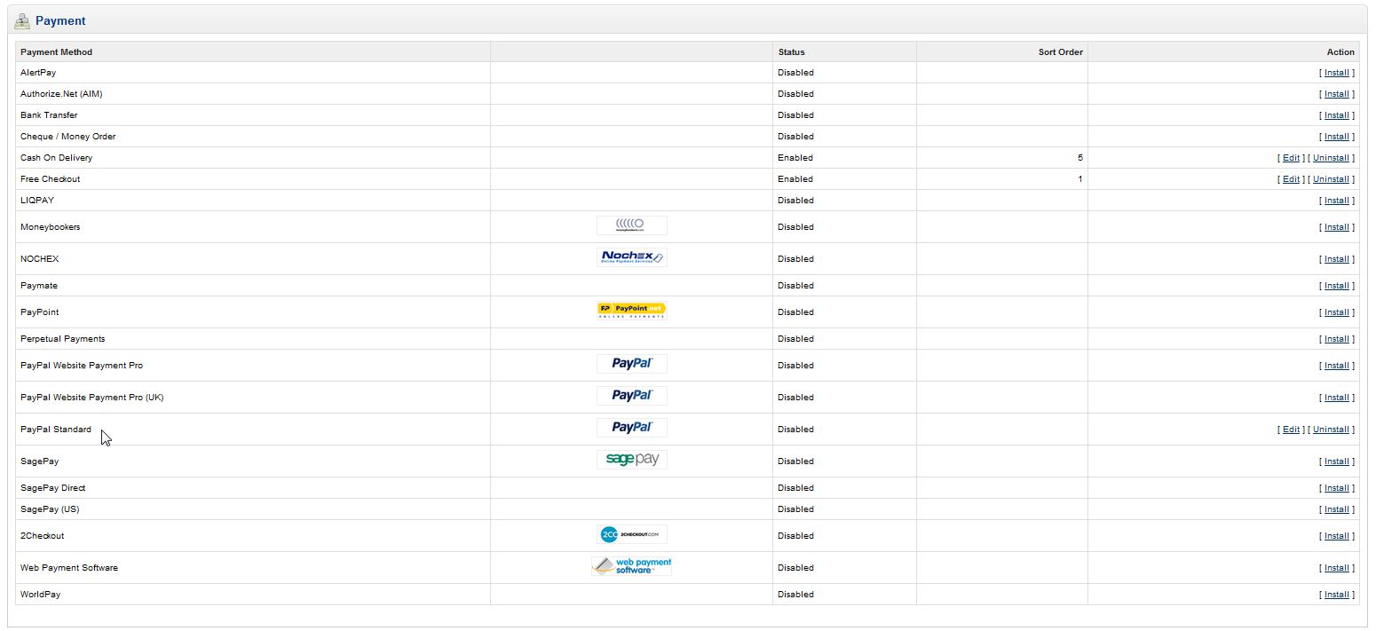The width and height of the screenshot is (1376, 631).
Task: Install the Authorize.Net (AIM) method
Action: pos(1336,94)
